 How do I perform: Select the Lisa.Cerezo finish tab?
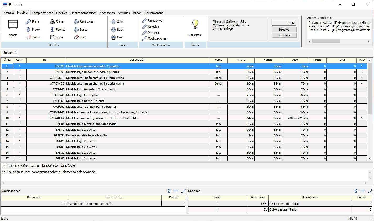click(50, 165)
